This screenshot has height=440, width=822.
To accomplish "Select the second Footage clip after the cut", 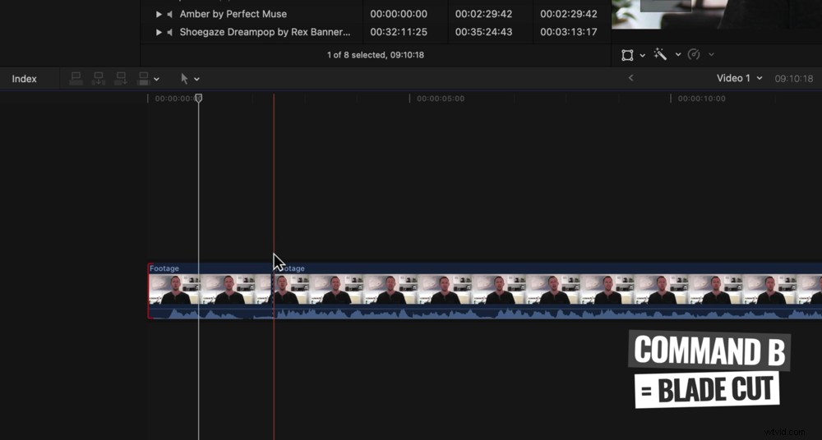I will coord(547,291).
